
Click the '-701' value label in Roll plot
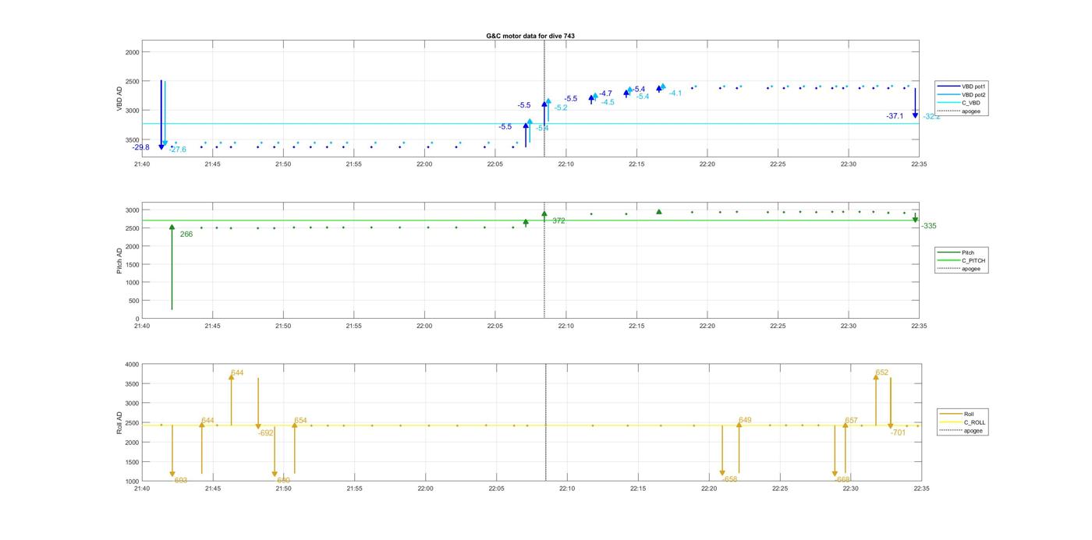[899, 432]
